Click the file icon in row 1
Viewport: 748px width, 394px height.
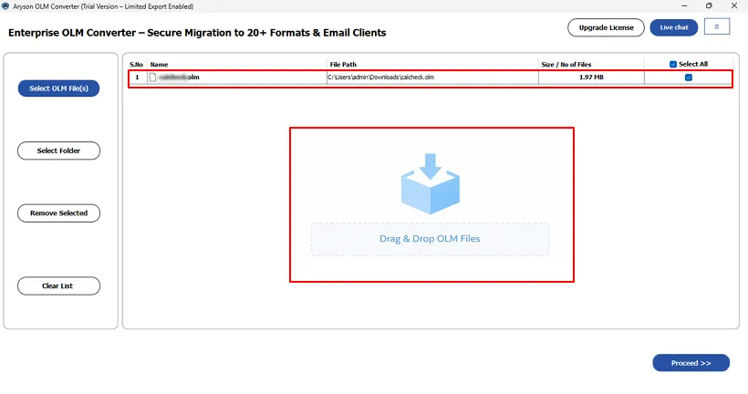152,78
